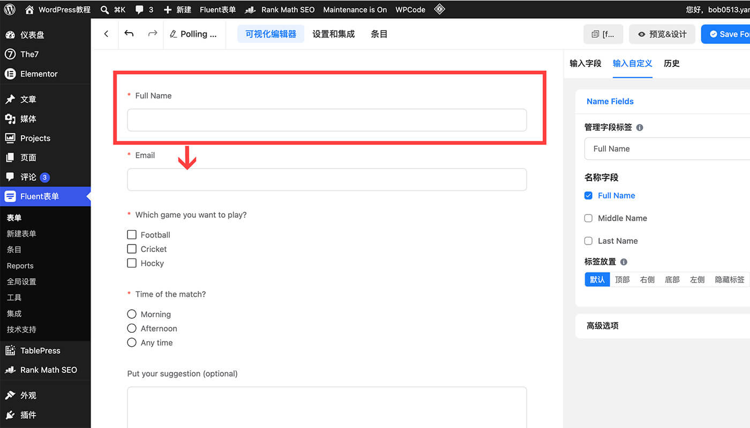Check the Cricket checkbox
Screen dimensions: 750x428
pos(132,249)
